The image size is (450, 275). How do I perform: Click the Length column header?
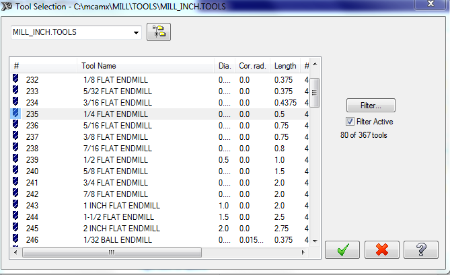click(285, 66)
